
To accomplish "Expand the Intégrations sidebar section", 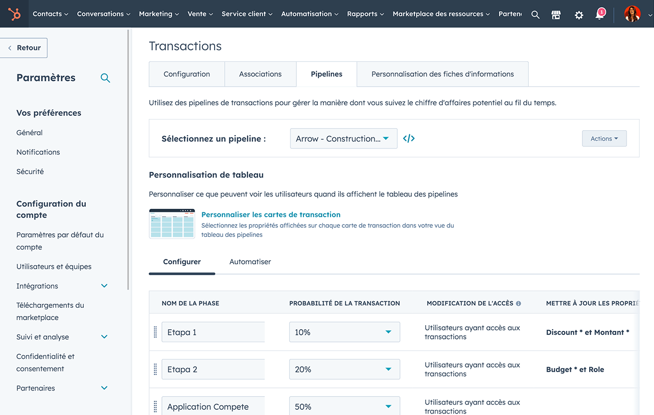I will (104, 286).
